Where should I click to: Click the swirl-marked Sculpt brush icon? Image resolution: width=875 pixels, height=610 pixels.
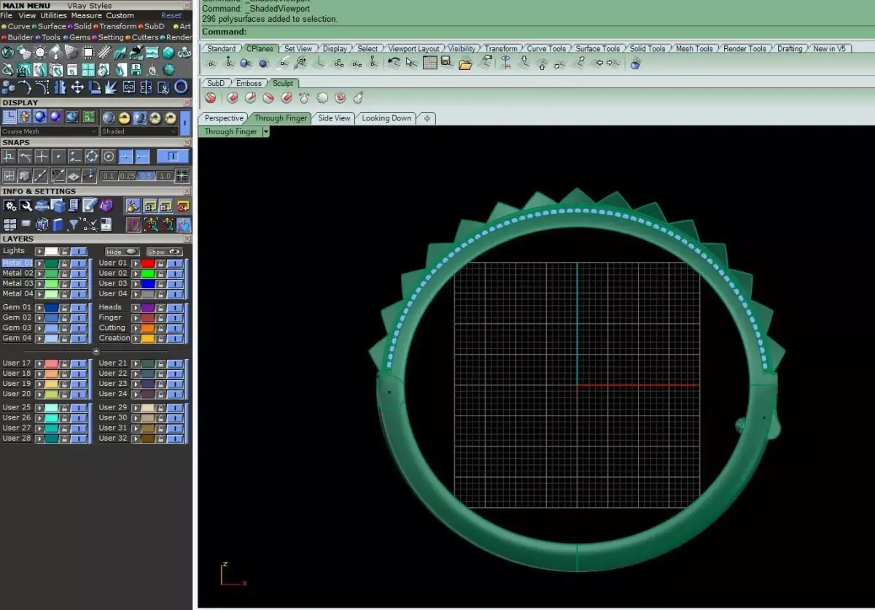(341, 98)
